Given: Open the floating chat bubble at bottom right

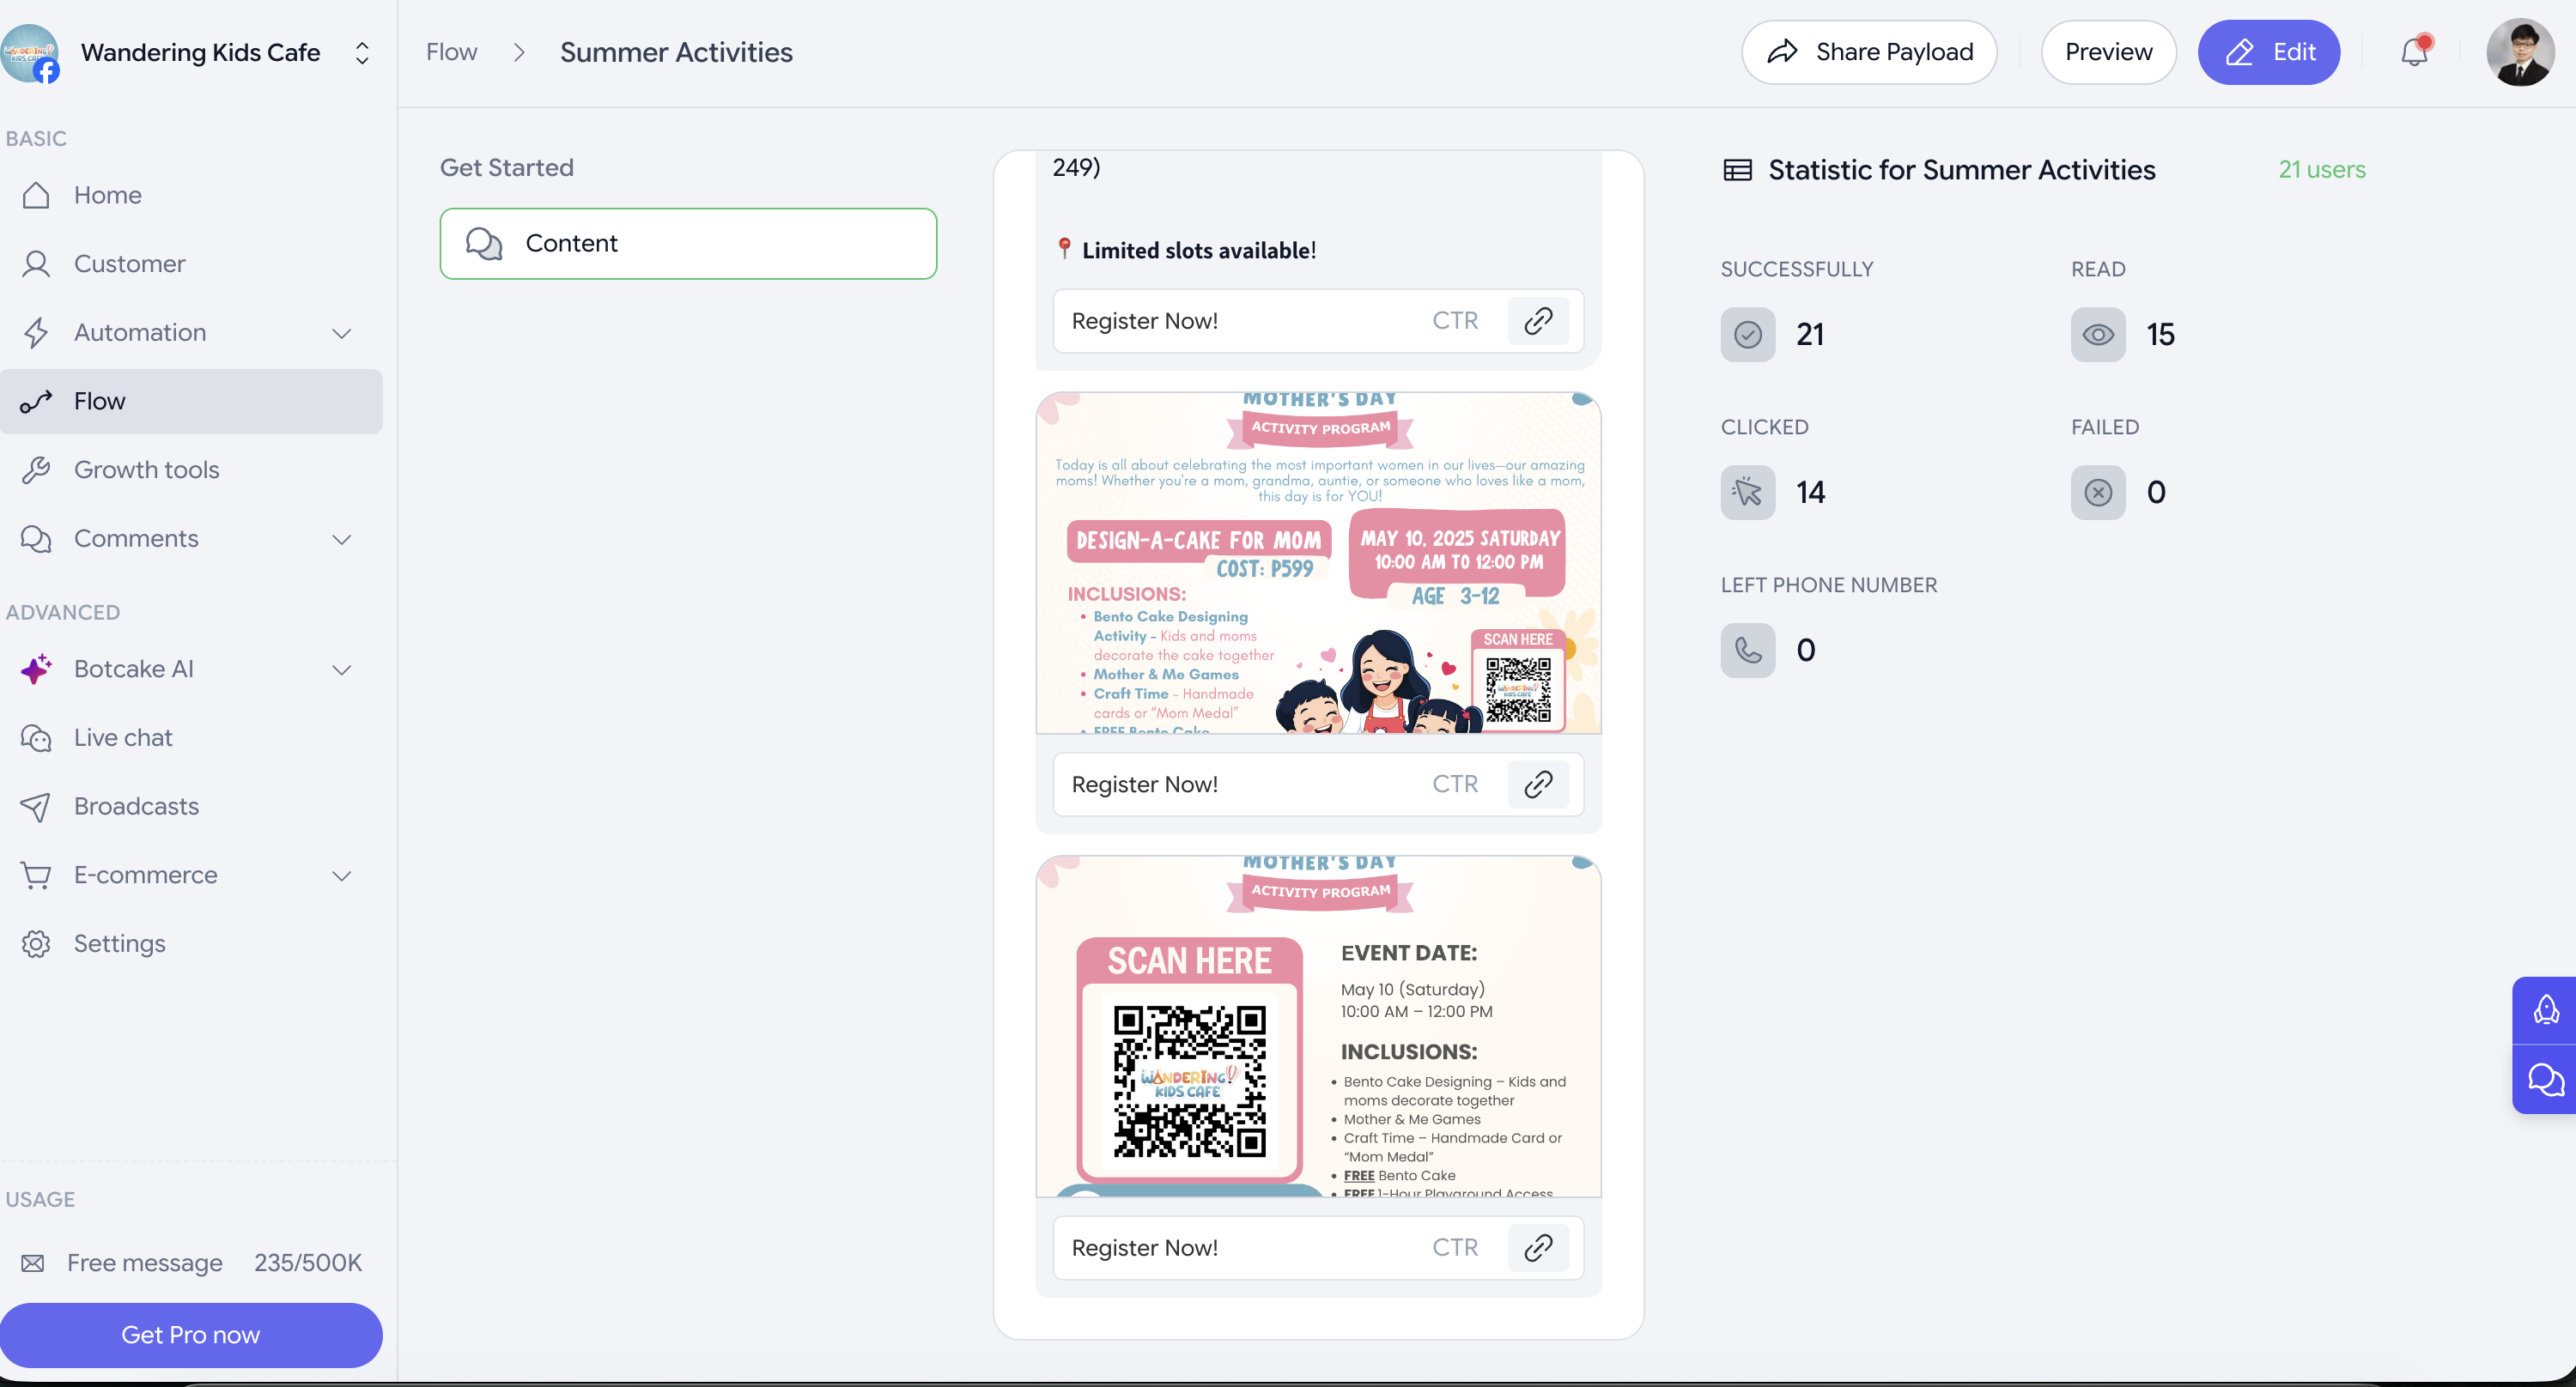Looking at the screenshot, I should (2546, 1081).
